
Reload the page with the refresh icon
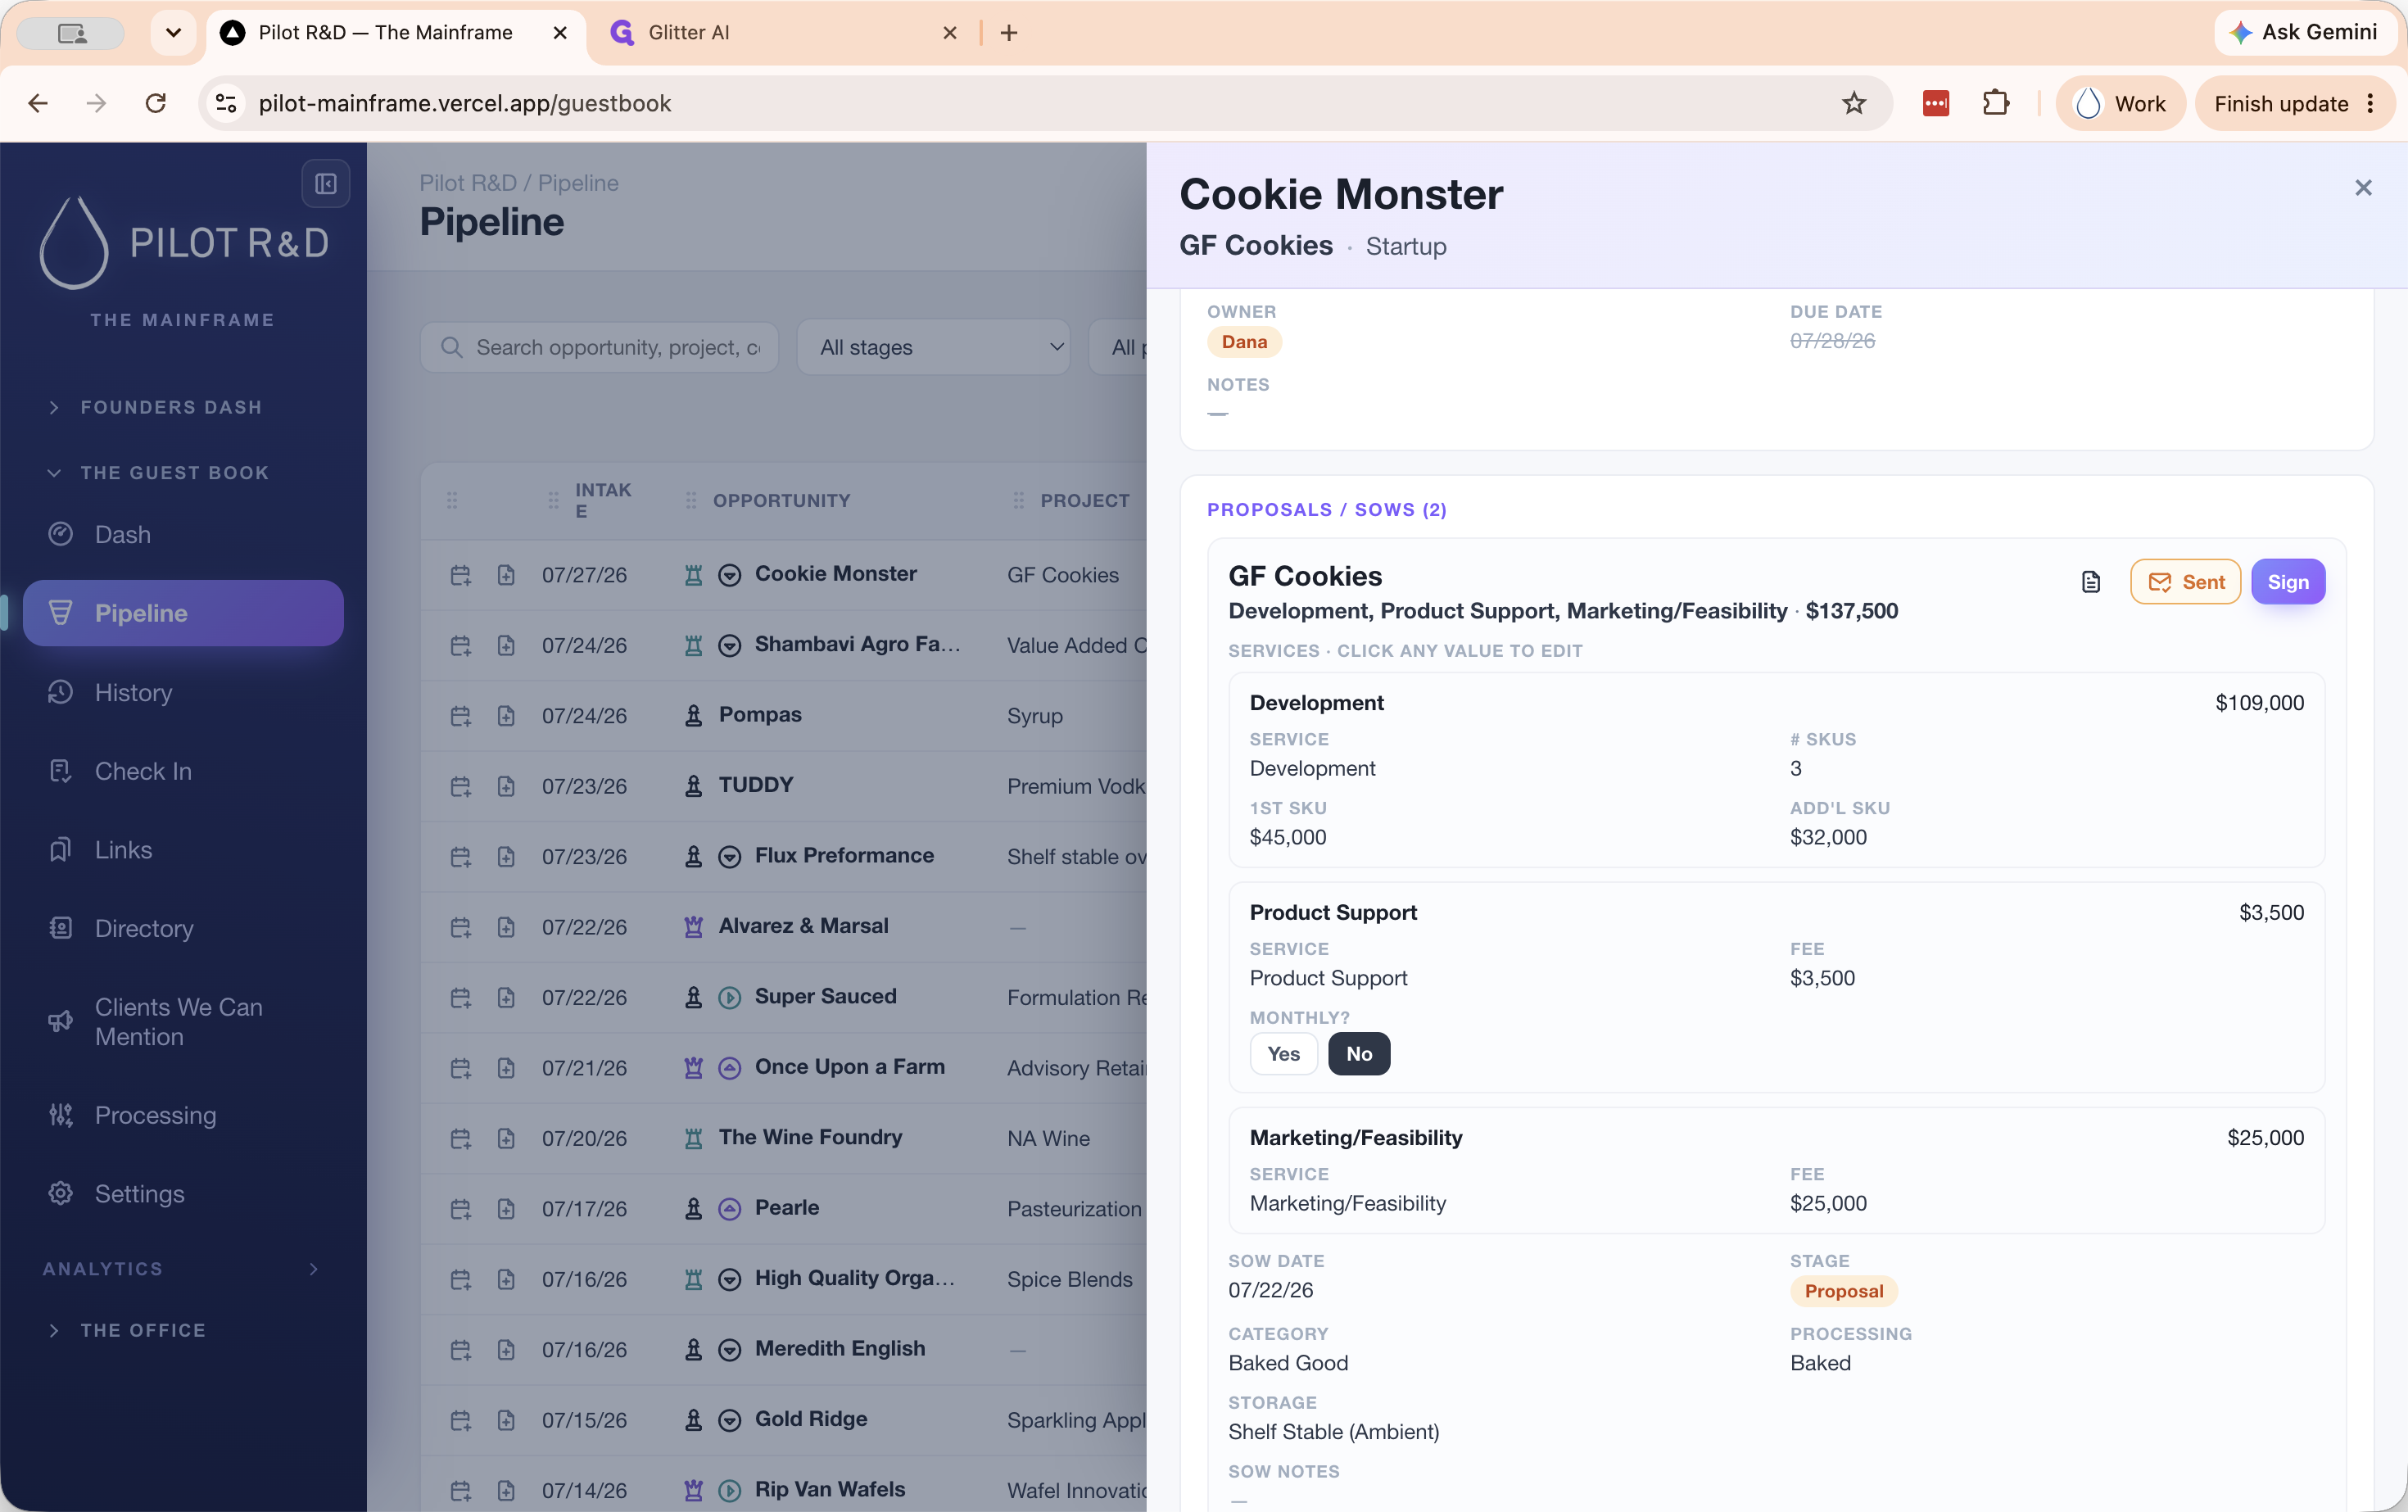tap(155, 103)
